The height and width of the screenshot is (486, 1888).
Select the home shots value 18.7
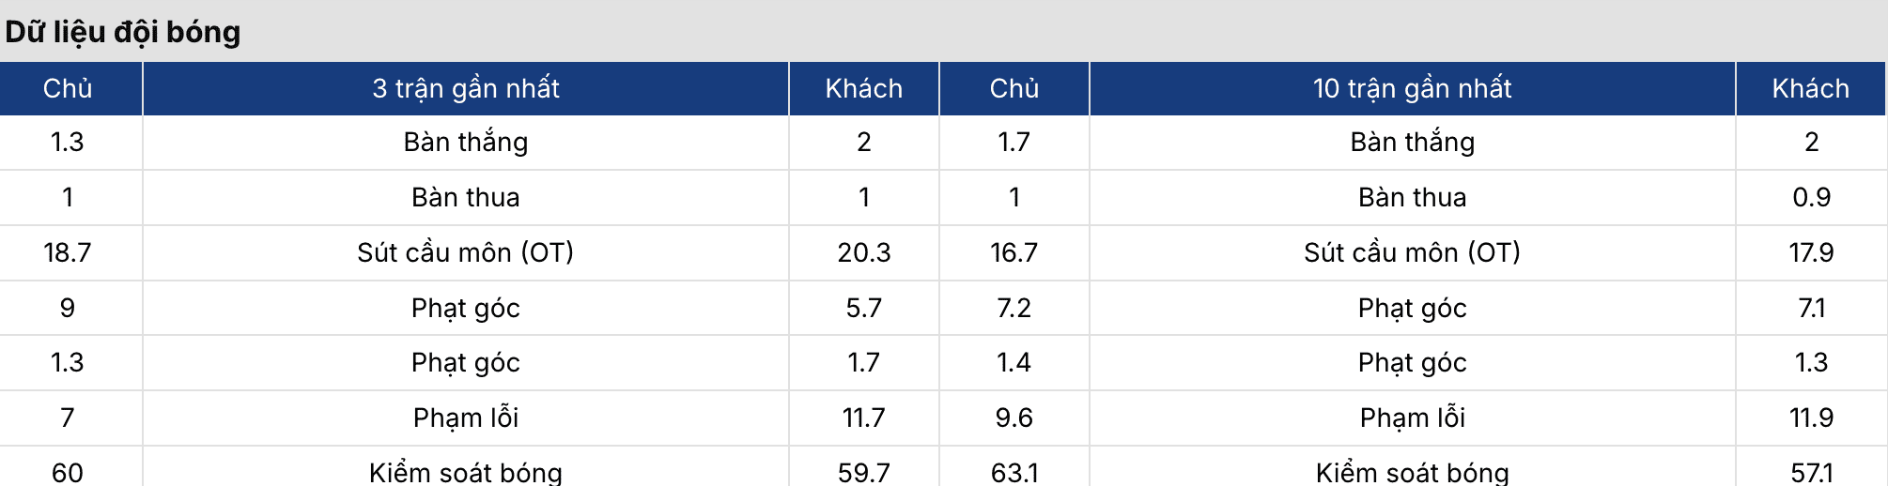tap(68, 252)
